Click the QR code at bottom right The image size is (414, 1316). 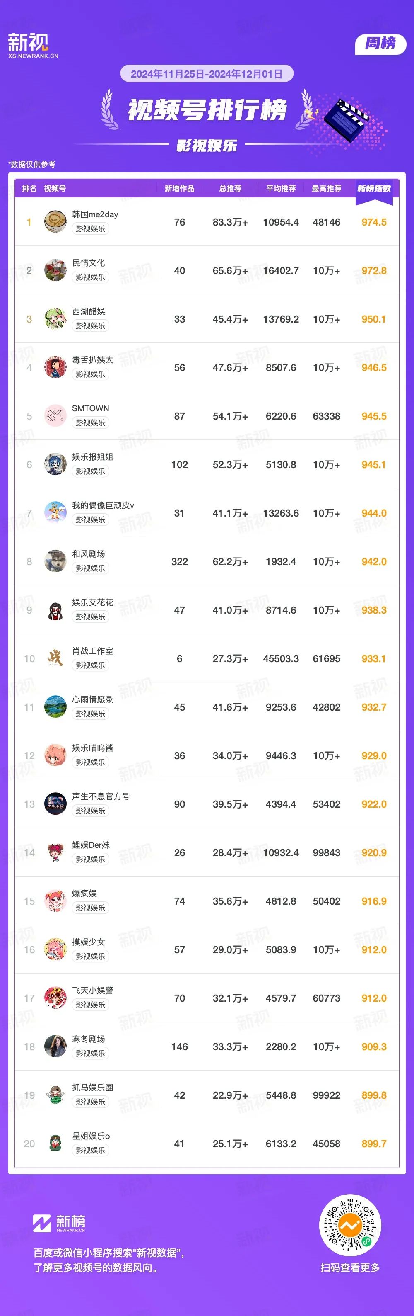[x=350, y=1225]
